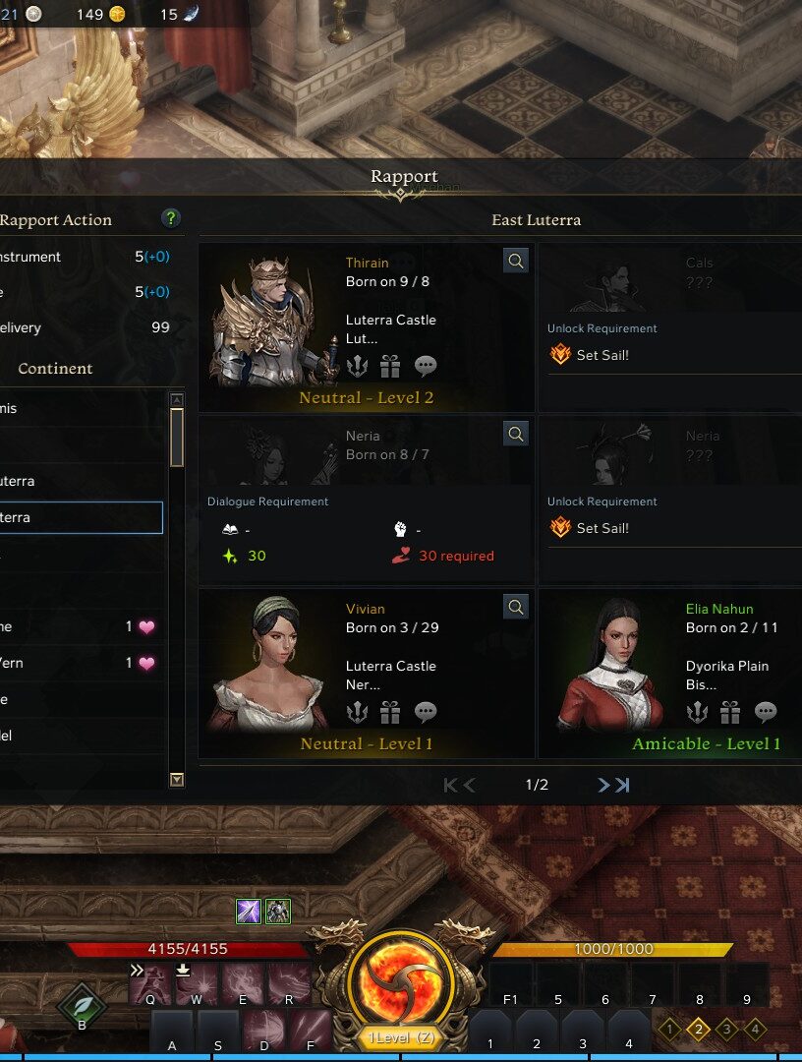This screenshot has height=1062, width=802.
Task: Click Thirain's portrait thumbnail
Action: (272, 321)
